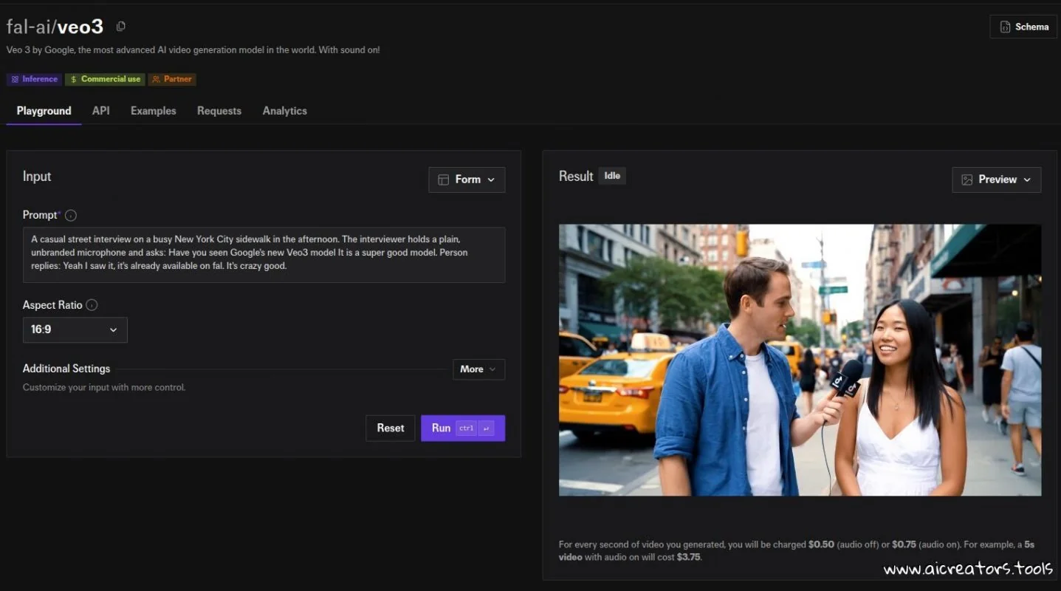Click the $3.75 cost text

[x=688, y=557]
